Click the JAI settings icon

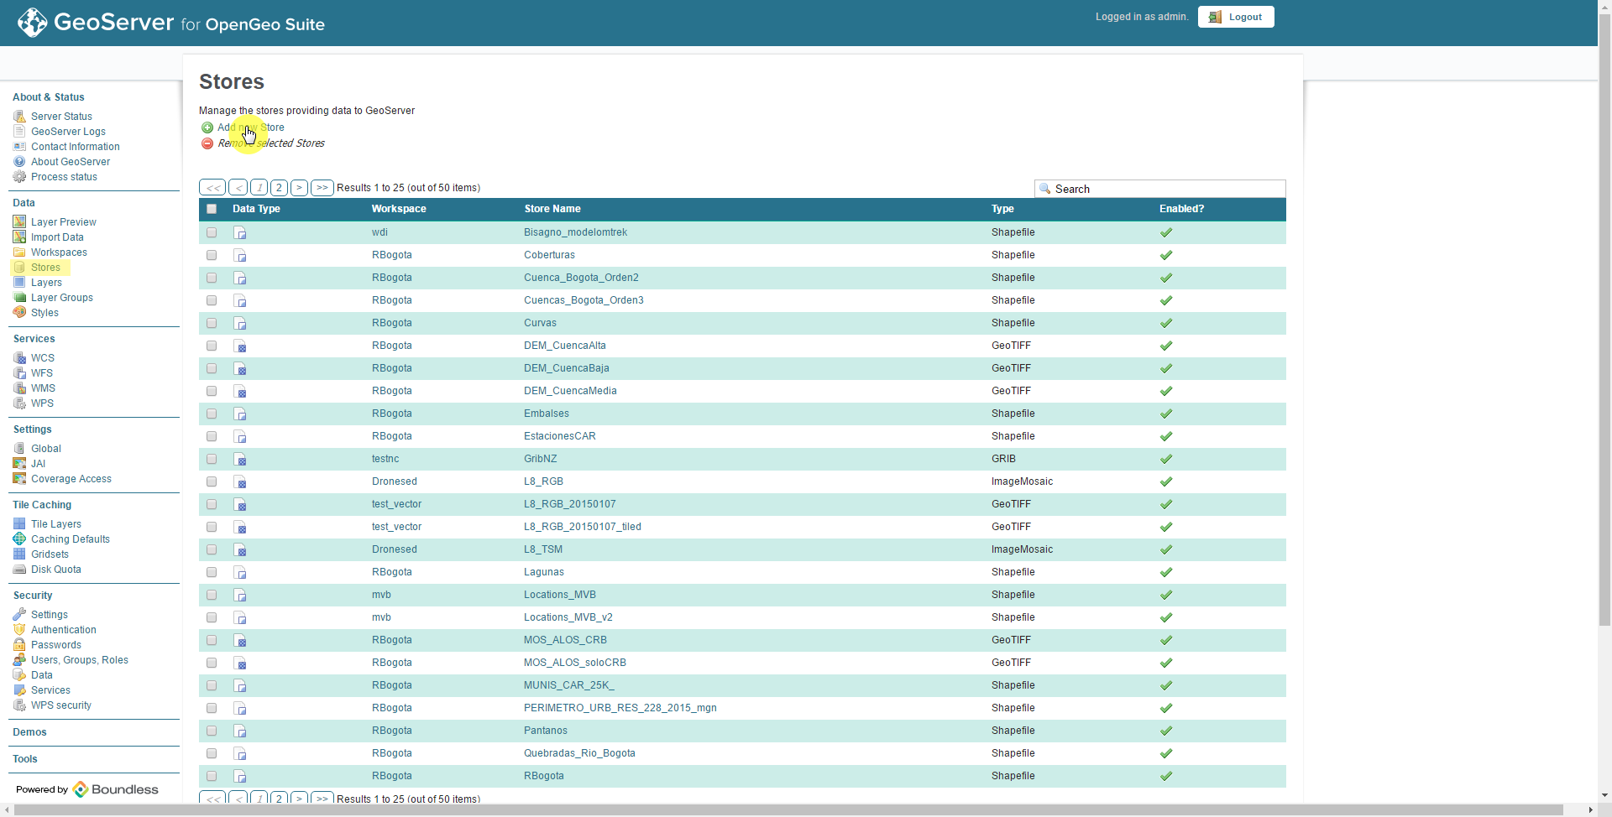pos(19,464)
